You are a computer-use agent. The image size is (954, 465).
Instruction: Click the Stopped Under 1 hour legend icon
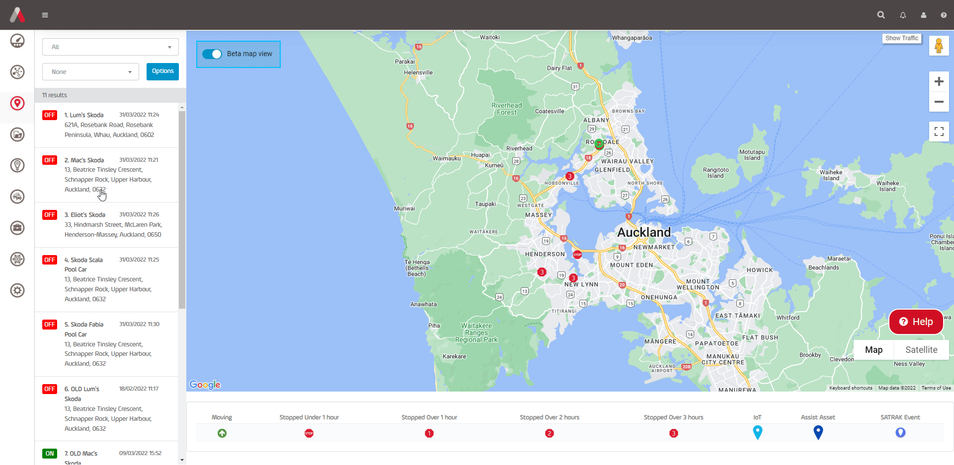309,433
